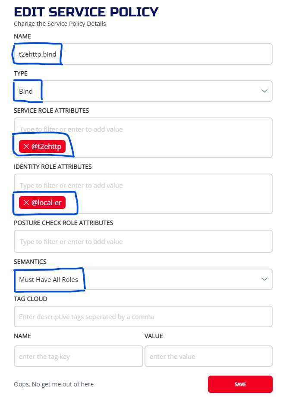Click the Semantics field label
This screenshot has height=405, width=299.
click(30, 262)
